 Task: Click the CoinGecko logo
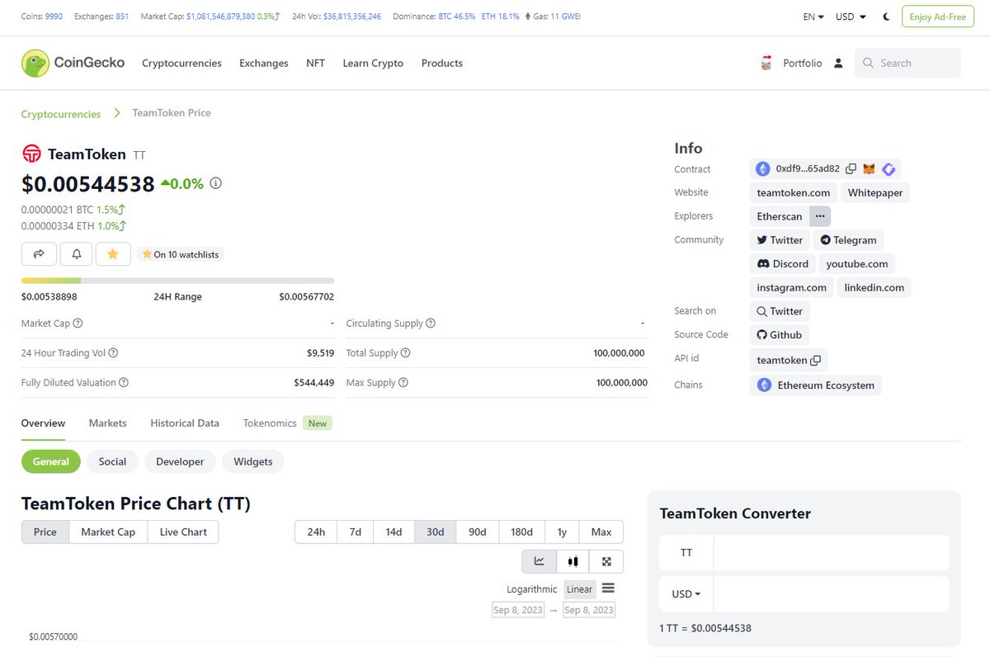click(x=73, y=63)
